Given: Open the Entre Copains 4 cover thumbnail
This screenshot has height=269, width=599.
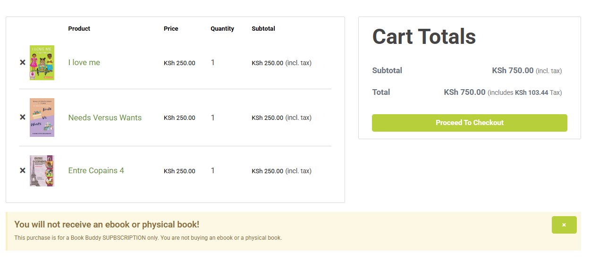Looking at the screenshot, I should (x=42, y=171).
